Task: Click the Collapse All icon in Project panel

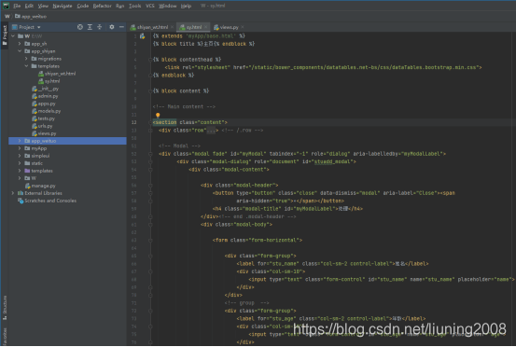Action: [100, 27]
